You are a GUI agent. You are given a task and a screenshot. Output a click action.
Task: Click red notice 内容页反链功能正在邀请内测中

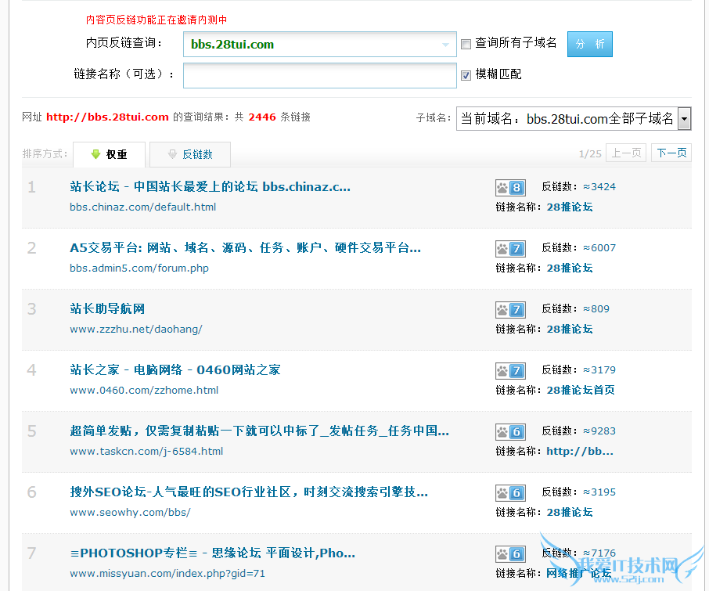click(157, 20)
